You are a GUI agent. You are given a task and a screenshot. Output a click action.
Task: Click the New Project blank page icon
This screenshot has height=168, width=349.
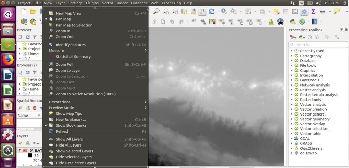click(x=24, y=11)
